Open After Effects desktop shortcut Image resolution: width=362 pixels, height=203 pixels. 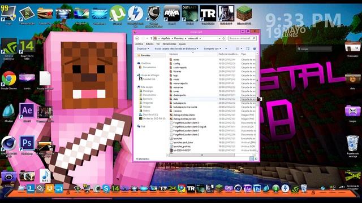click(x=27, y=112)
